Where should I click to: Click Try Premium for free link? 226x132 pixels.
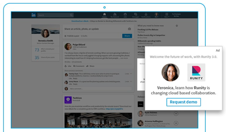click(176, 15)
